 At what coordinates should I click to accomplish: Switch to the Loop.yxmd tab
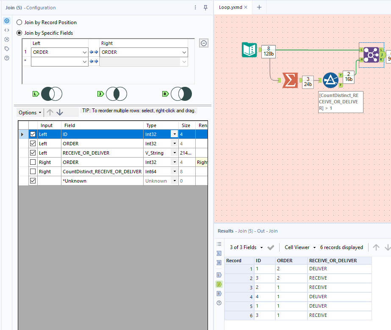pyautogui.click(x=230, y=7)
